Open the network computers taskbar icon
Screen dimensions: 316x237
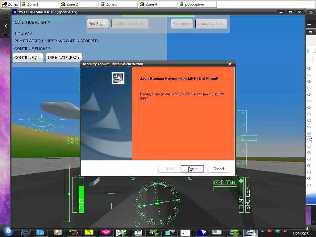[170, 233]
